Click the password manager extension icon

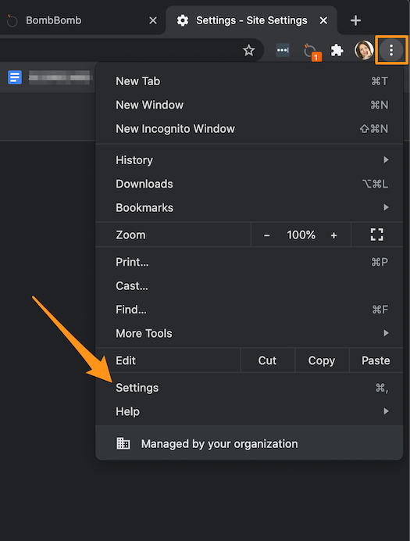tap(283, 50)
